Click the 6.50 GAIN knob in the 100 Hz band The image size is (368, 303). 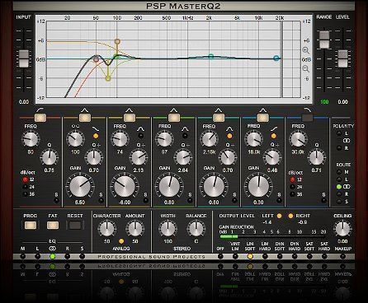click(80, 186)
